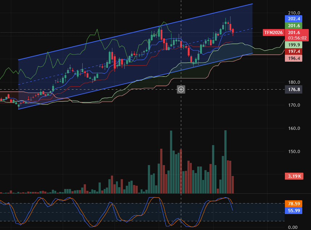
Task: Click the TFN2026 symbol label
Action: [x=273, y=32]
